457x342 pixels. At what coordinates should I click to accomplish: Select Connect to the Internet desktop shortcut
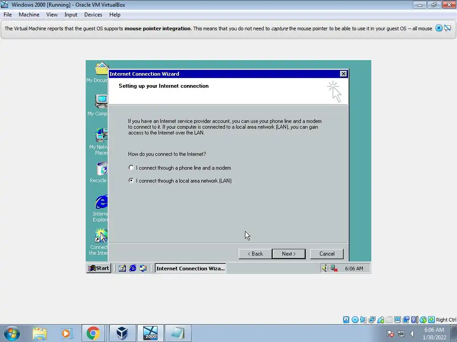click(99, 242)
